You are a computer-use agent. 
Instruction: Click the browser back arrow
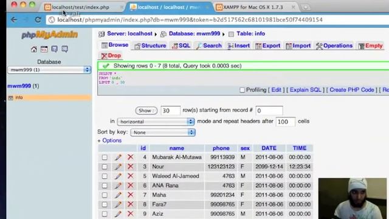pyautogui.click(x=14, y=19)
